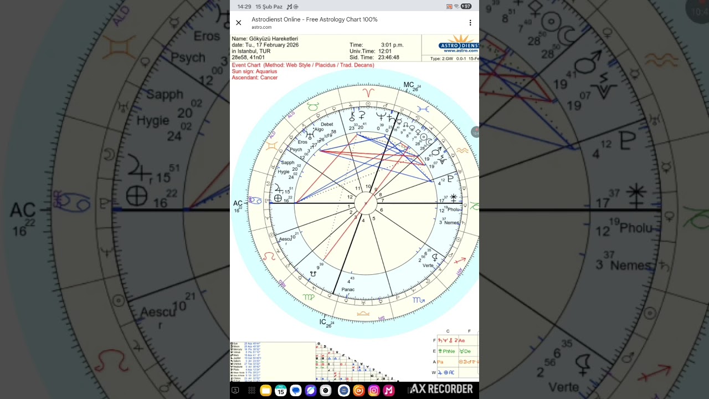Open the Instagram app
This screenshot has height=399, width=709.
(374, 391)
